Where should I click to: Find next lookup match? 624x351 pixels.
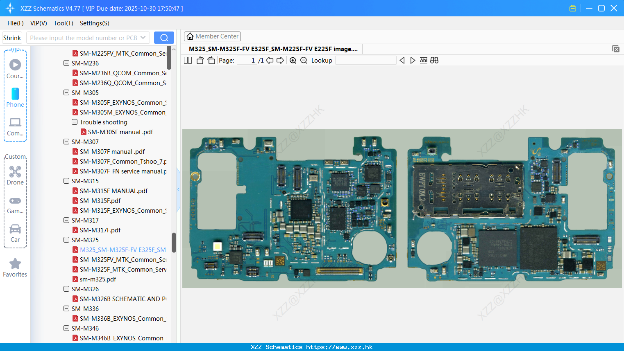tap(413, 61)
